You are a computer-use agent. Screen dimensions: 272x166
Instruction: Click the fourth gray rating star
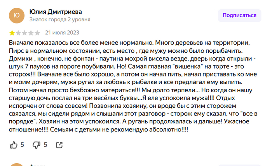tap(31, 33)
